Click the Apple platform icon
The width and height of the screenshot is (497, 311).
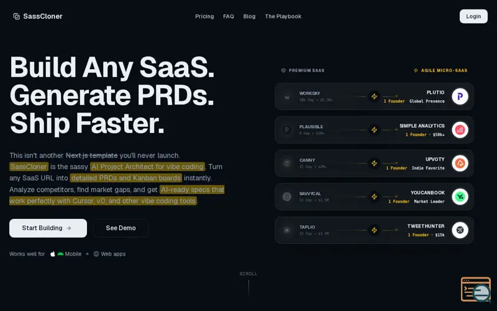tap(53, 254)
